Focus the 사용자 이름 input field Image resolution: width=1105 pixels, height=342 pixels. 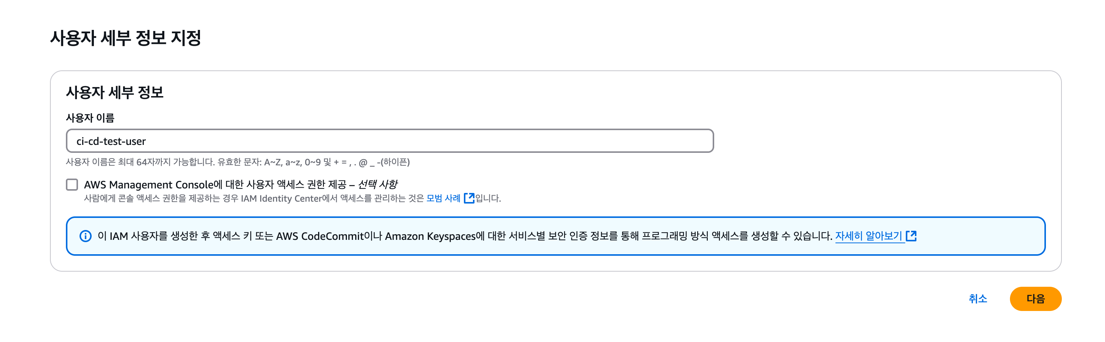click(x=390, y=141)
